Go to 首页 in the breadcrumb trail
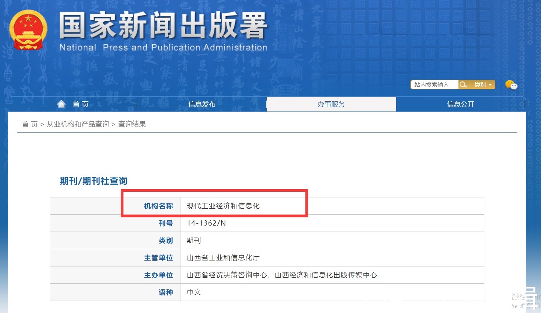541x313 pixels. [30, 124]
